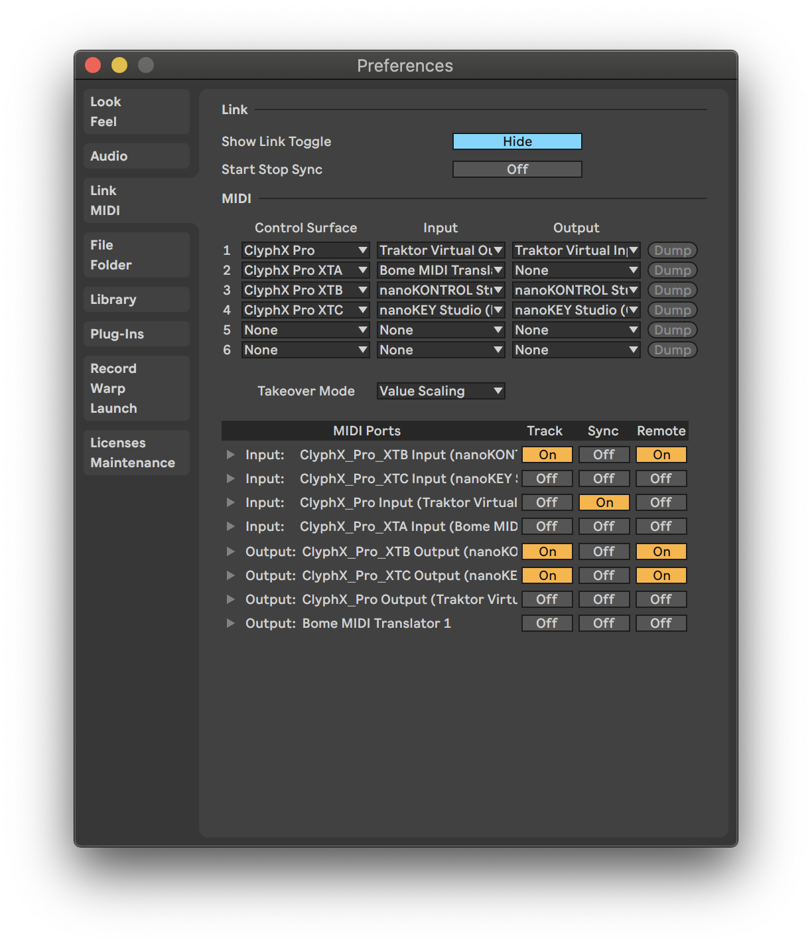Minimize the Preferences window

pos(119,65)
